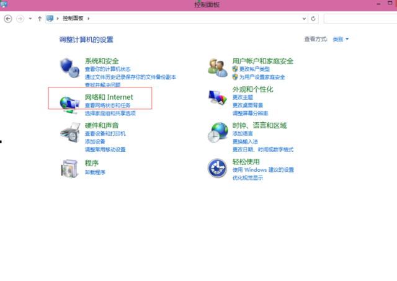This screenshot has width=397, height=281.
Task: Click 更改主题 link
Action: coord(243,97)
